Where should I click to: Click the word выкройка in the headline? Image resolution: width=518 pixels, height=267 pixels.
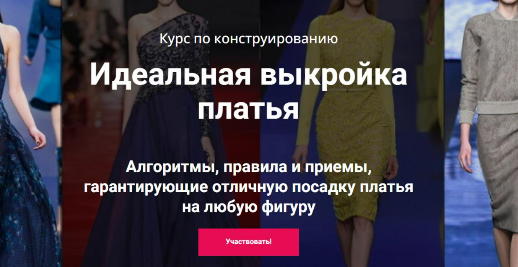pos(334,75)
